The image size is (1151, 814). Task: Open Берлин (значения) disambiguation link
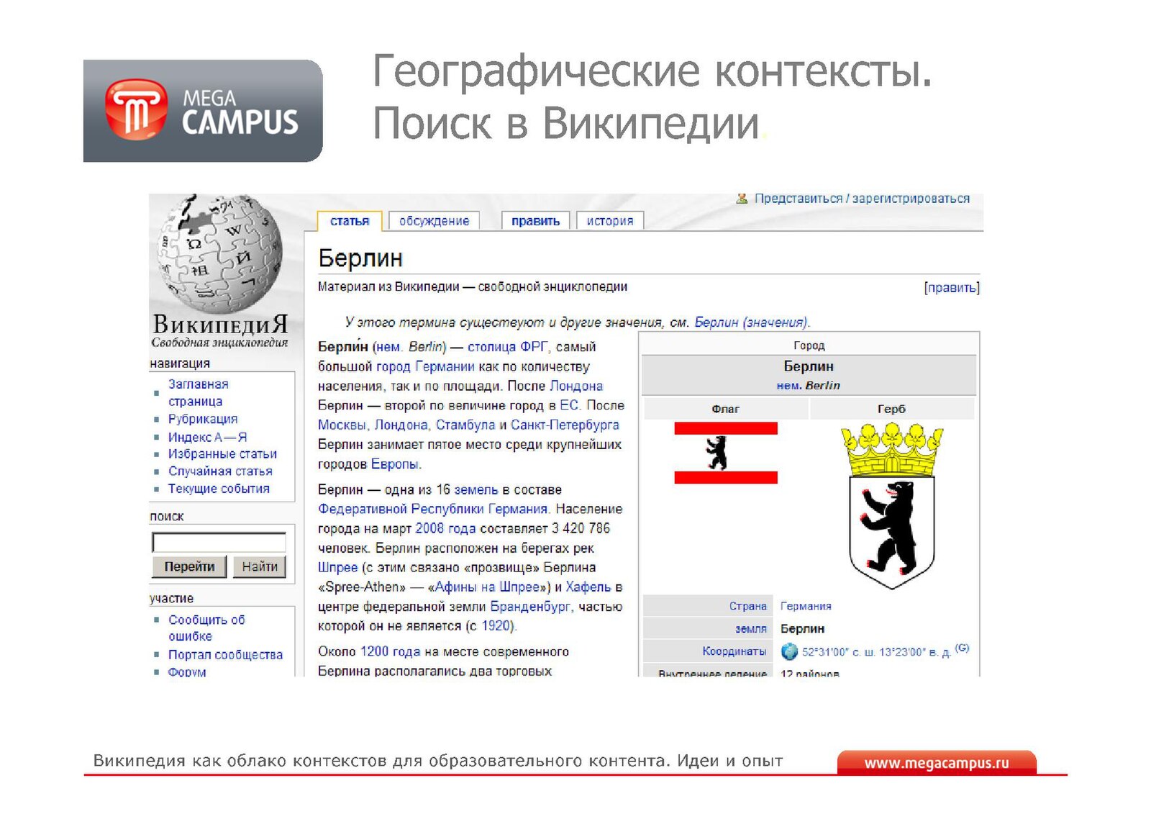tap(751, 322)
